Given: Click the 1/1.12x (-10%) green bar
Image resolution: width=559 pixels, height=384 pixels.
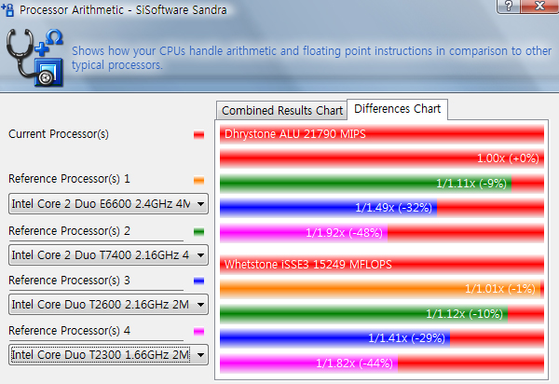Looking at the screenshot, I should click(x=364, y=314).
